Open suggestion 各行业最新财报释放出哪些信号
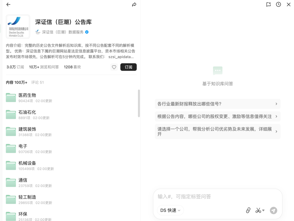The width and height of the screenshot is (294, 221). (x=217, y=104)
